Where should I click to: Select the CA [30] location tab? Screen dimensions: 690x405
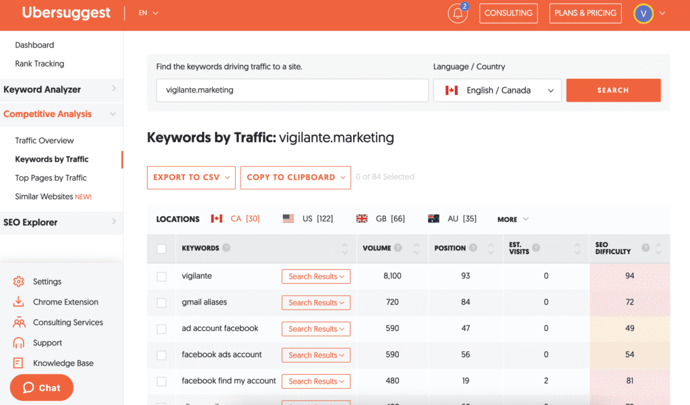pos(235,219)
